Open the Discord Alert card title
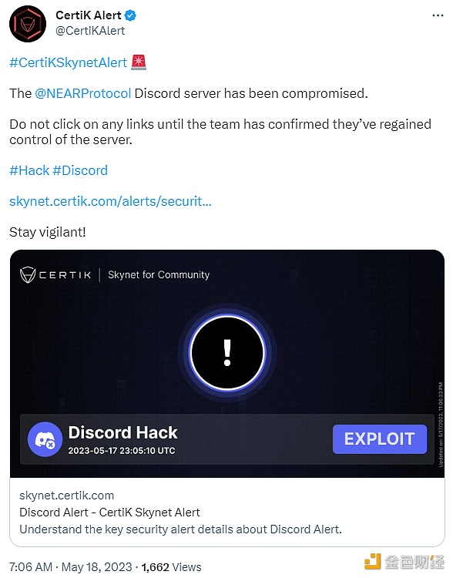 [x=109, y=512]
